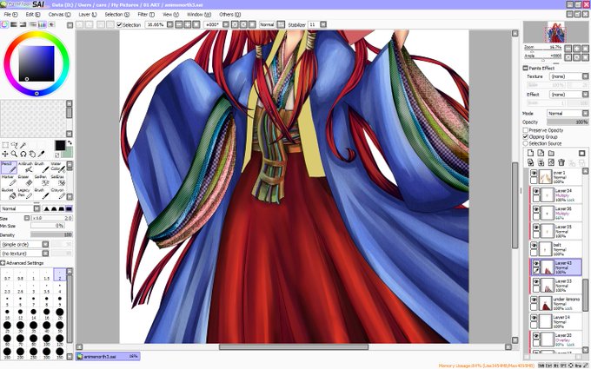Viewport: 591px width, 369px height.
Task: Adjust the layer Opacity slider
Action: 568,122
